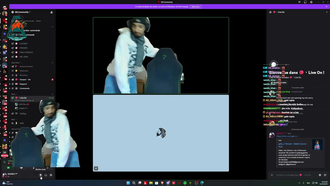
Task: Open Spotify from the taskbar
Action: (185, 183)
